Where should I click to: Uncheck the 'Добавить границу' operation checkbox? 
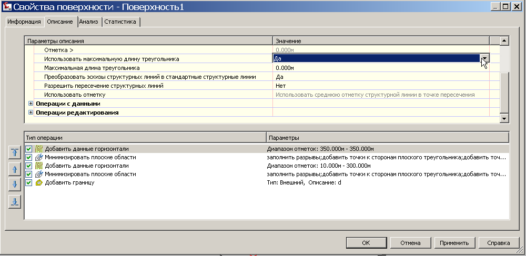coord(29,182)
